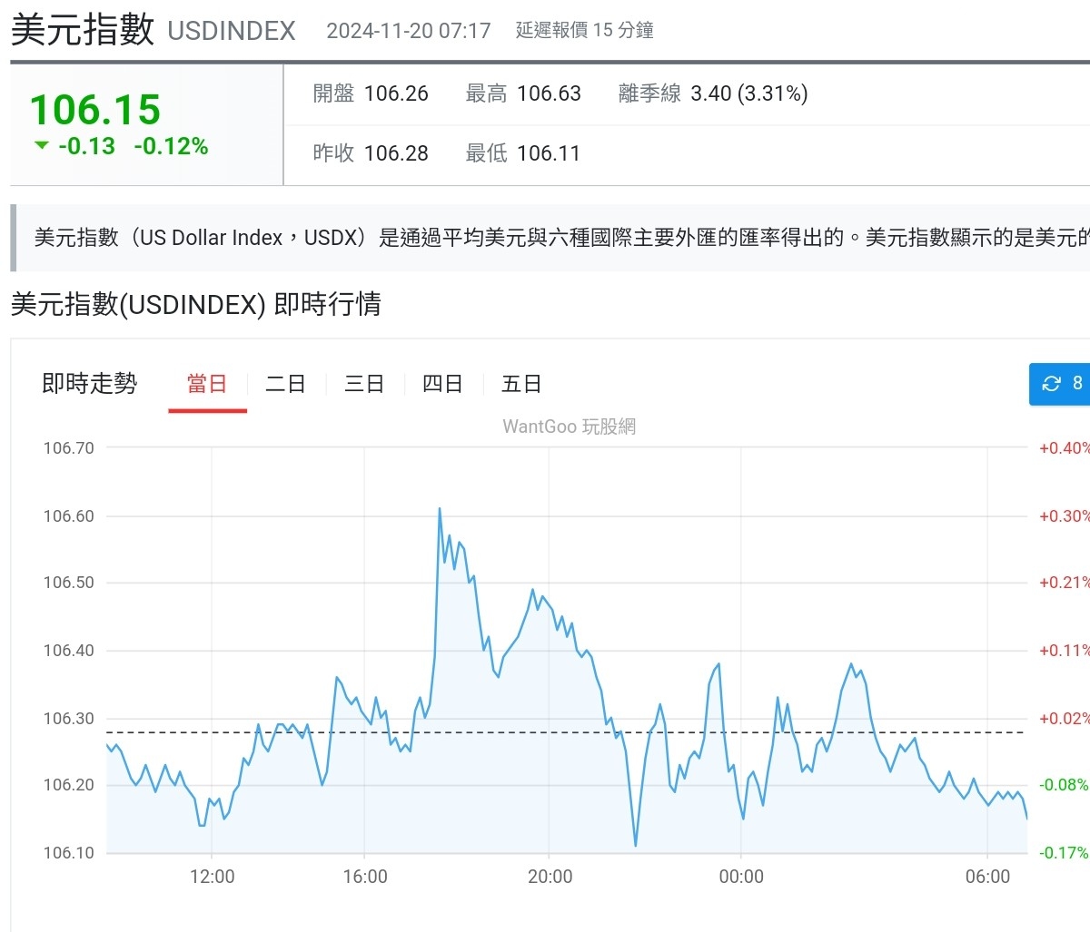Viewport: 1090px width, 932px height.
Task: Click the blue refresh countdown button
Action: (x=1060, y=384)
